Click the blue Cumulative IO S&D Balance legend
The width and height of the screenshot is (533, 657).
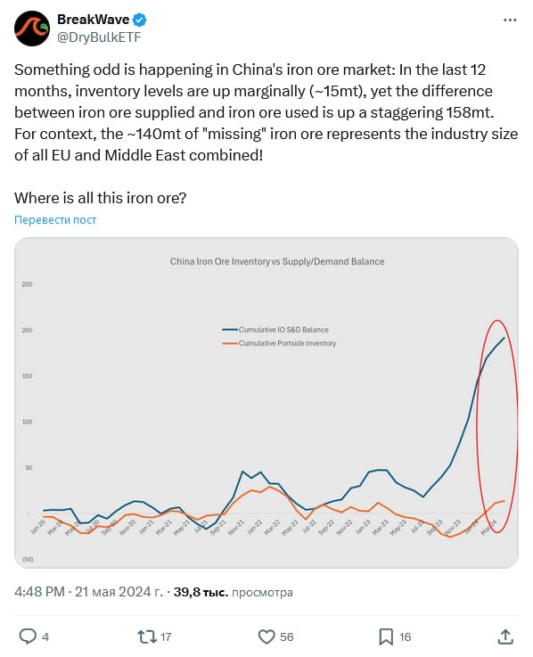(x=275, y=330)
